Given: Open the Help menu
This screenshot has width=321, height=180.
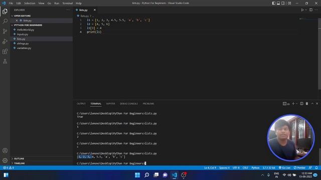Looking at the screenshot, I should pos(79,3).
